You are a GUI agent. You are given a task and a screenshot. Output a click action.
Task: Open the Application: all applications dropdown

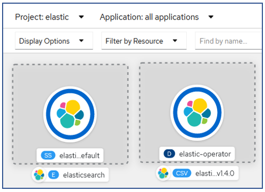pos(157,17)
